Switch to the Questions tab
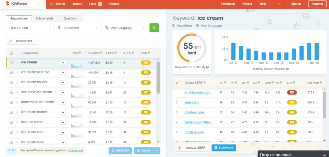329x157 pixels. [70, 18]
